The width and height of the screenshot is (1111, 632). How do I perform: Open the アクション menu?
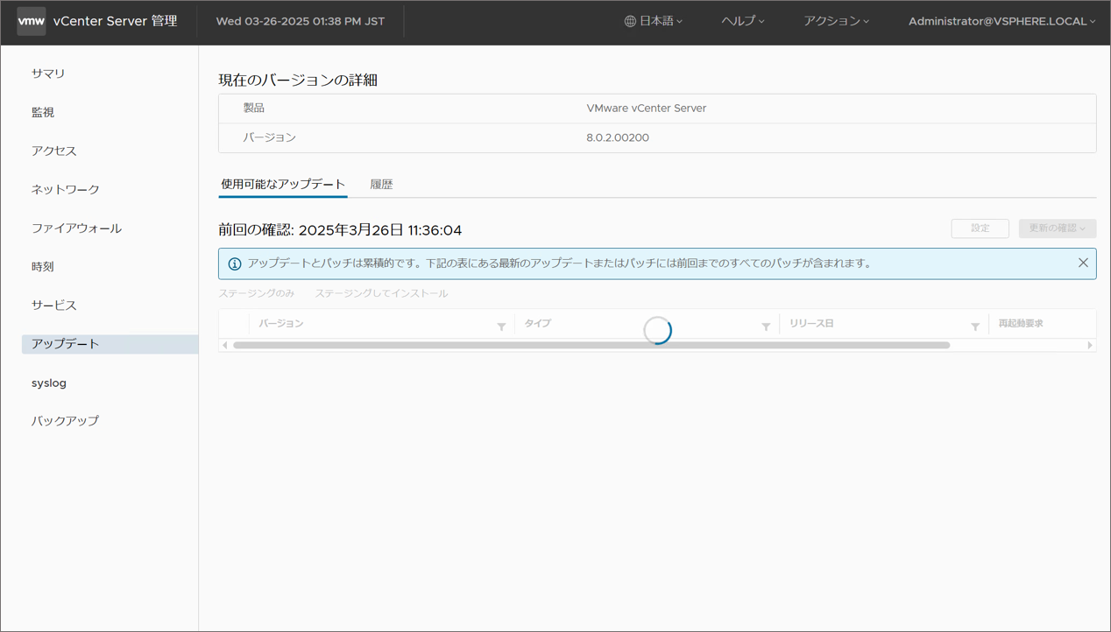[x=837, y=21]
